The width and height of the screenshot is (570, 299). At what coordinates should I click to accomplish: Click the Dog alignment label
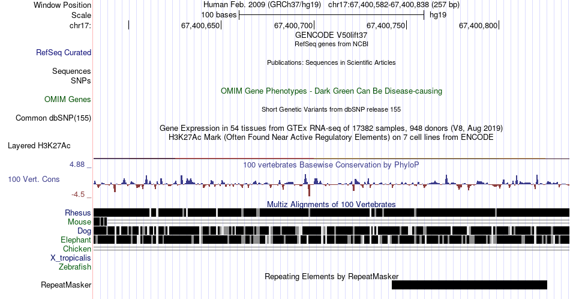[x=84, y=231]
